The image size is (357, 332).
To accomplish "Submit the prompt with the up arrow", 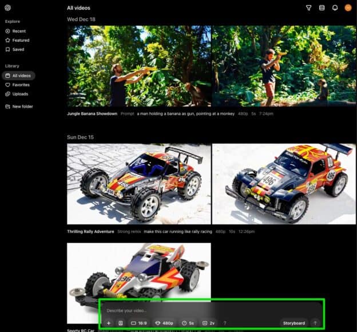I will [x=315, y=323].
